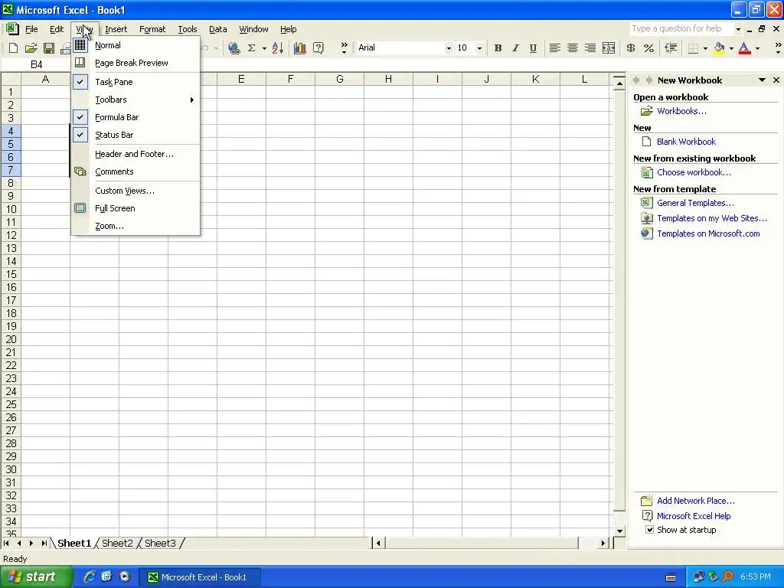Click the Type a question for help field

(x=681, y=29)
